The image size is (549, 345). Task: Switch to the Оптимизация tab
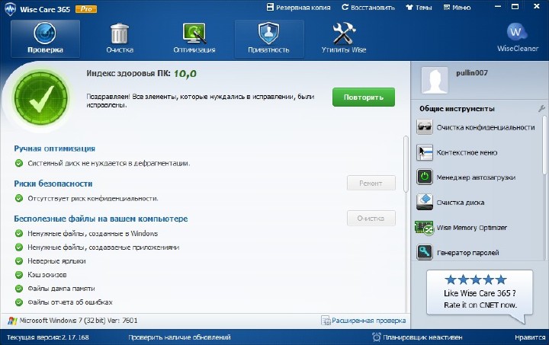tap(194, 39)
